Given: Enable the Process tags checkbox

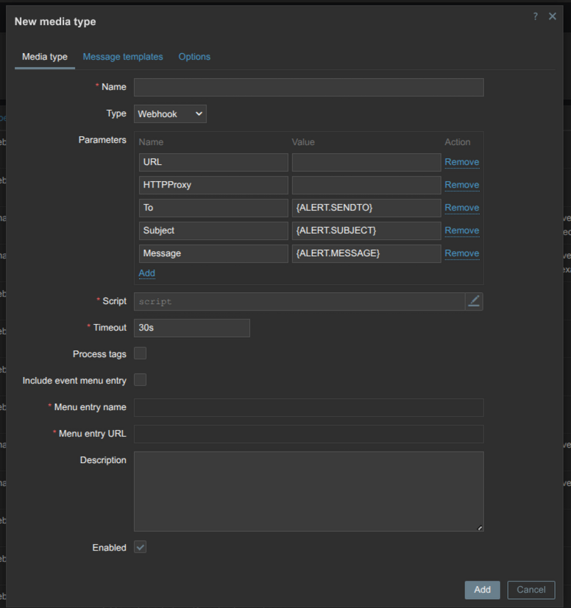Looking at the screenshot, I should [140, 353].
